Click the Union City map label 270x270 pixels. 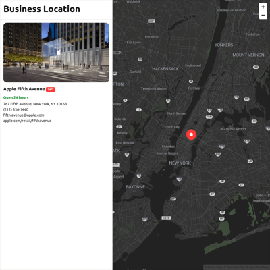172,127
